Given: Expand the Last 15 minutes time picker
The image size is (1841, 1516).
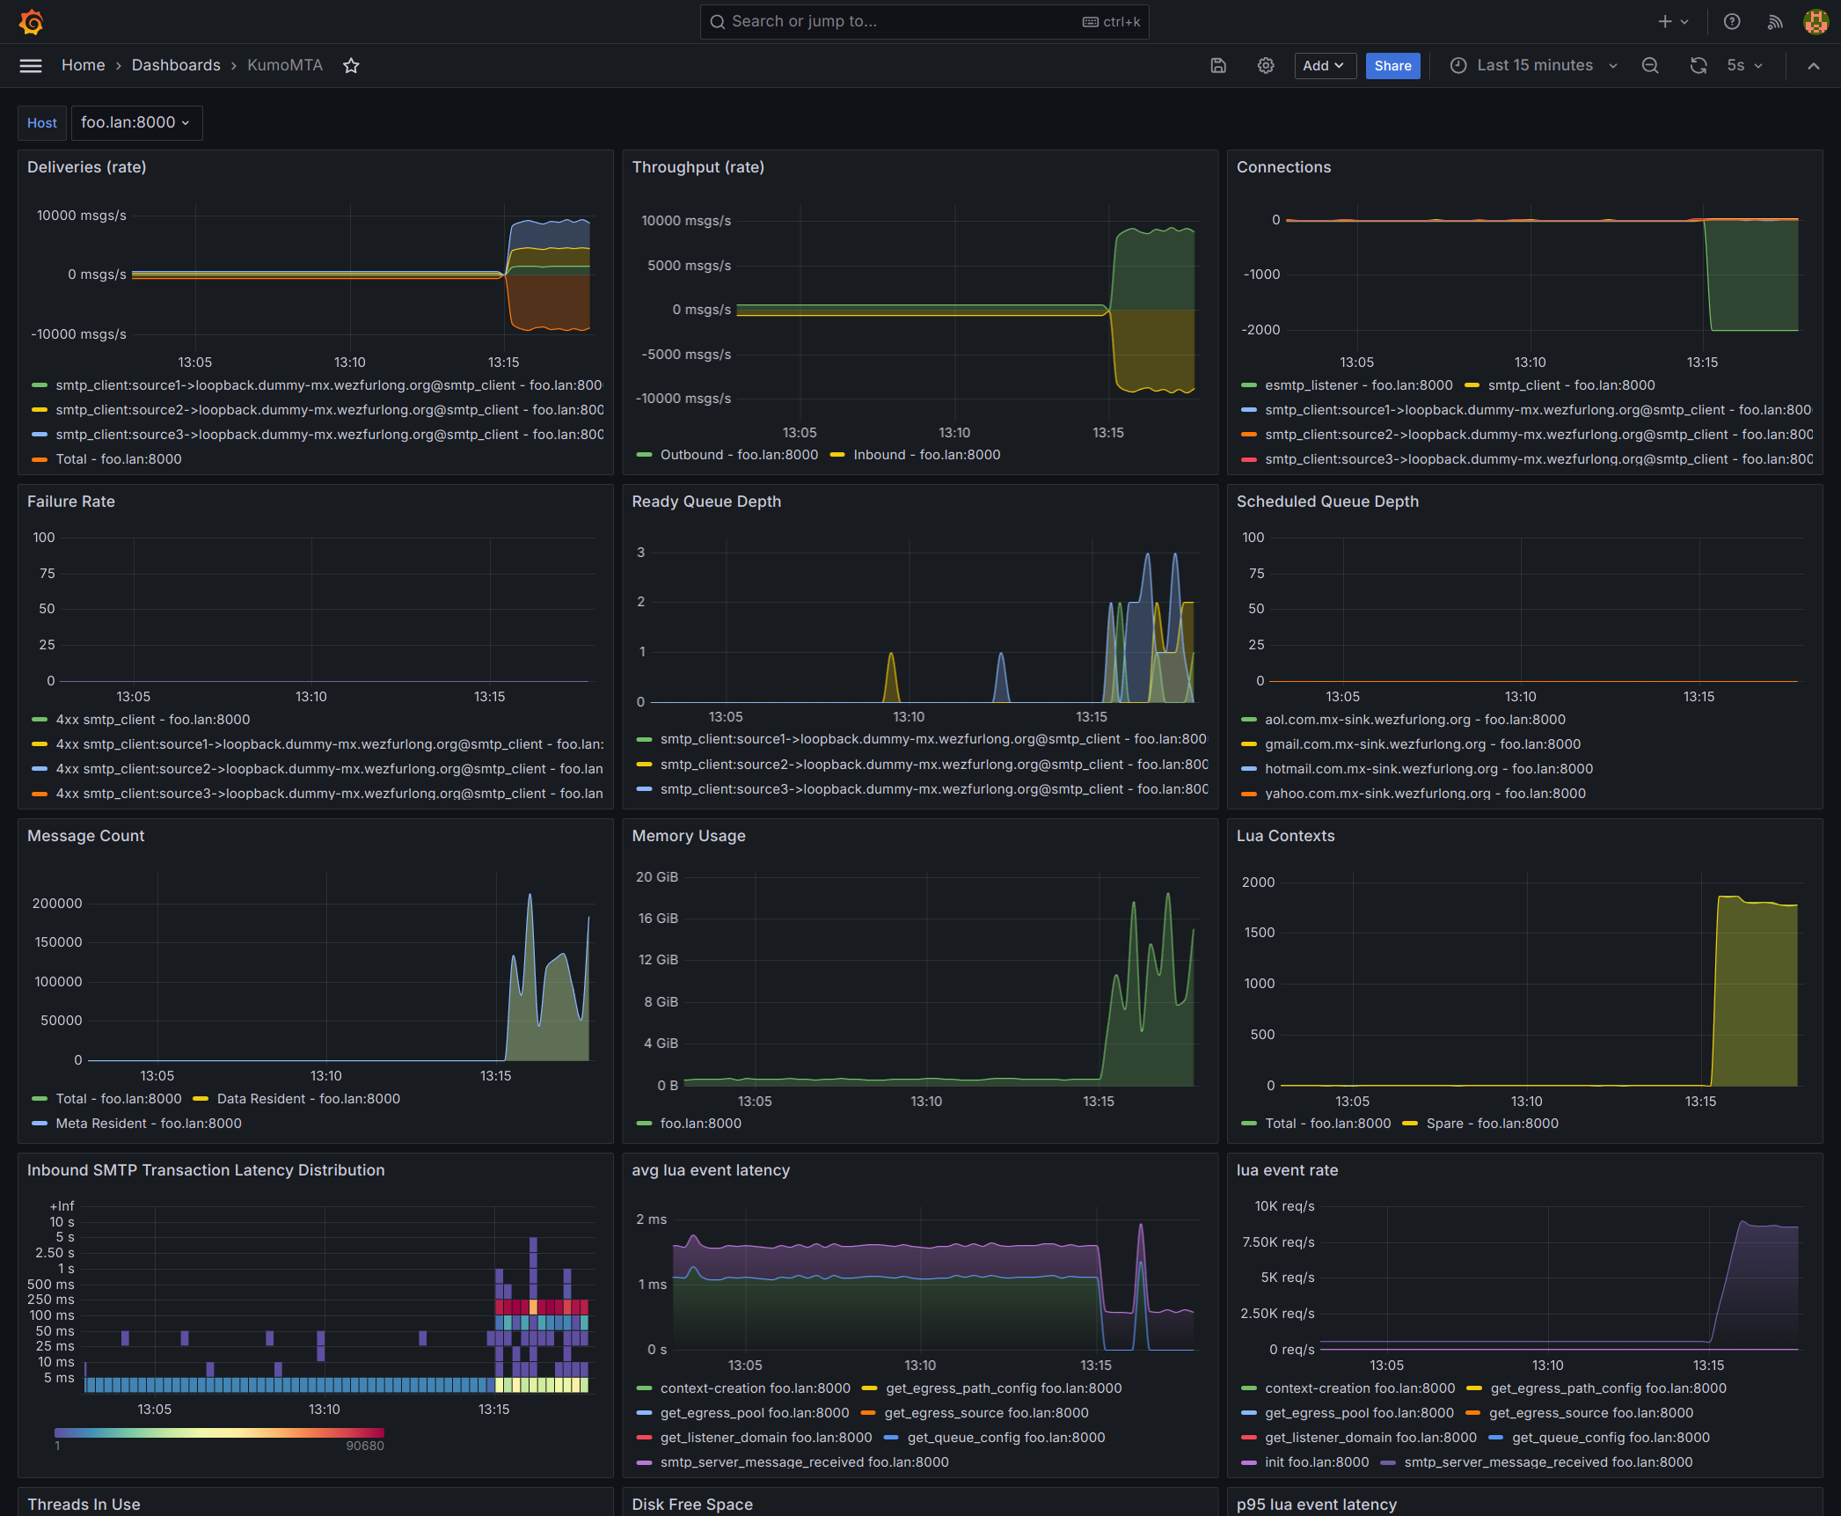Looking at the screenshot, I should [1534, 66].
